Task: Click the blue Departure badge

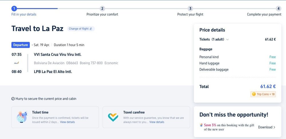Action: (21, 45)
